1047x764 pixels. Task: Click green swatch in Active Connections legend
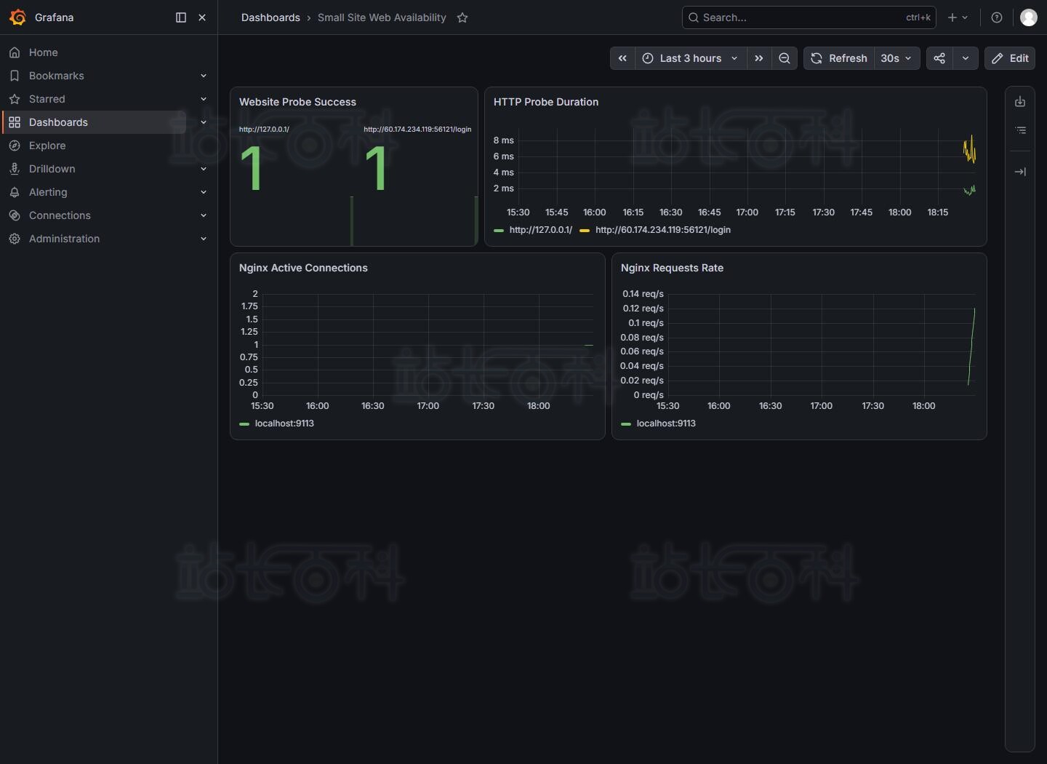pos(244,423)
